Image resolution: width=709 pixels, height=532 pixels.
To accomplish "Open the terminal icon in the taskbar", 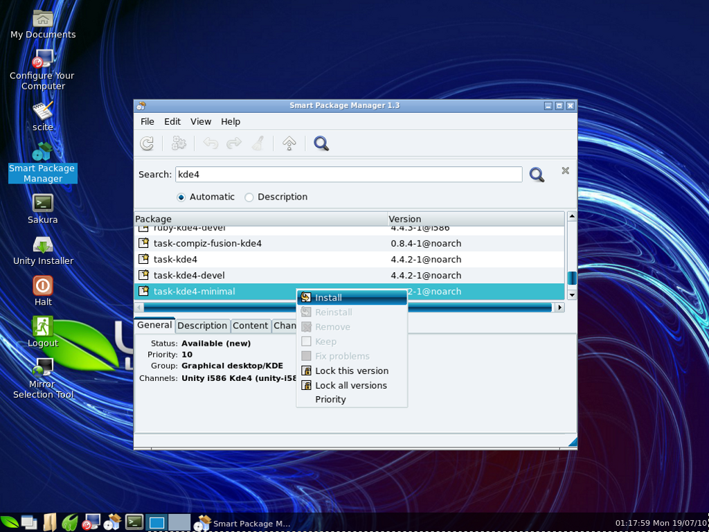I will coord(134,522).
